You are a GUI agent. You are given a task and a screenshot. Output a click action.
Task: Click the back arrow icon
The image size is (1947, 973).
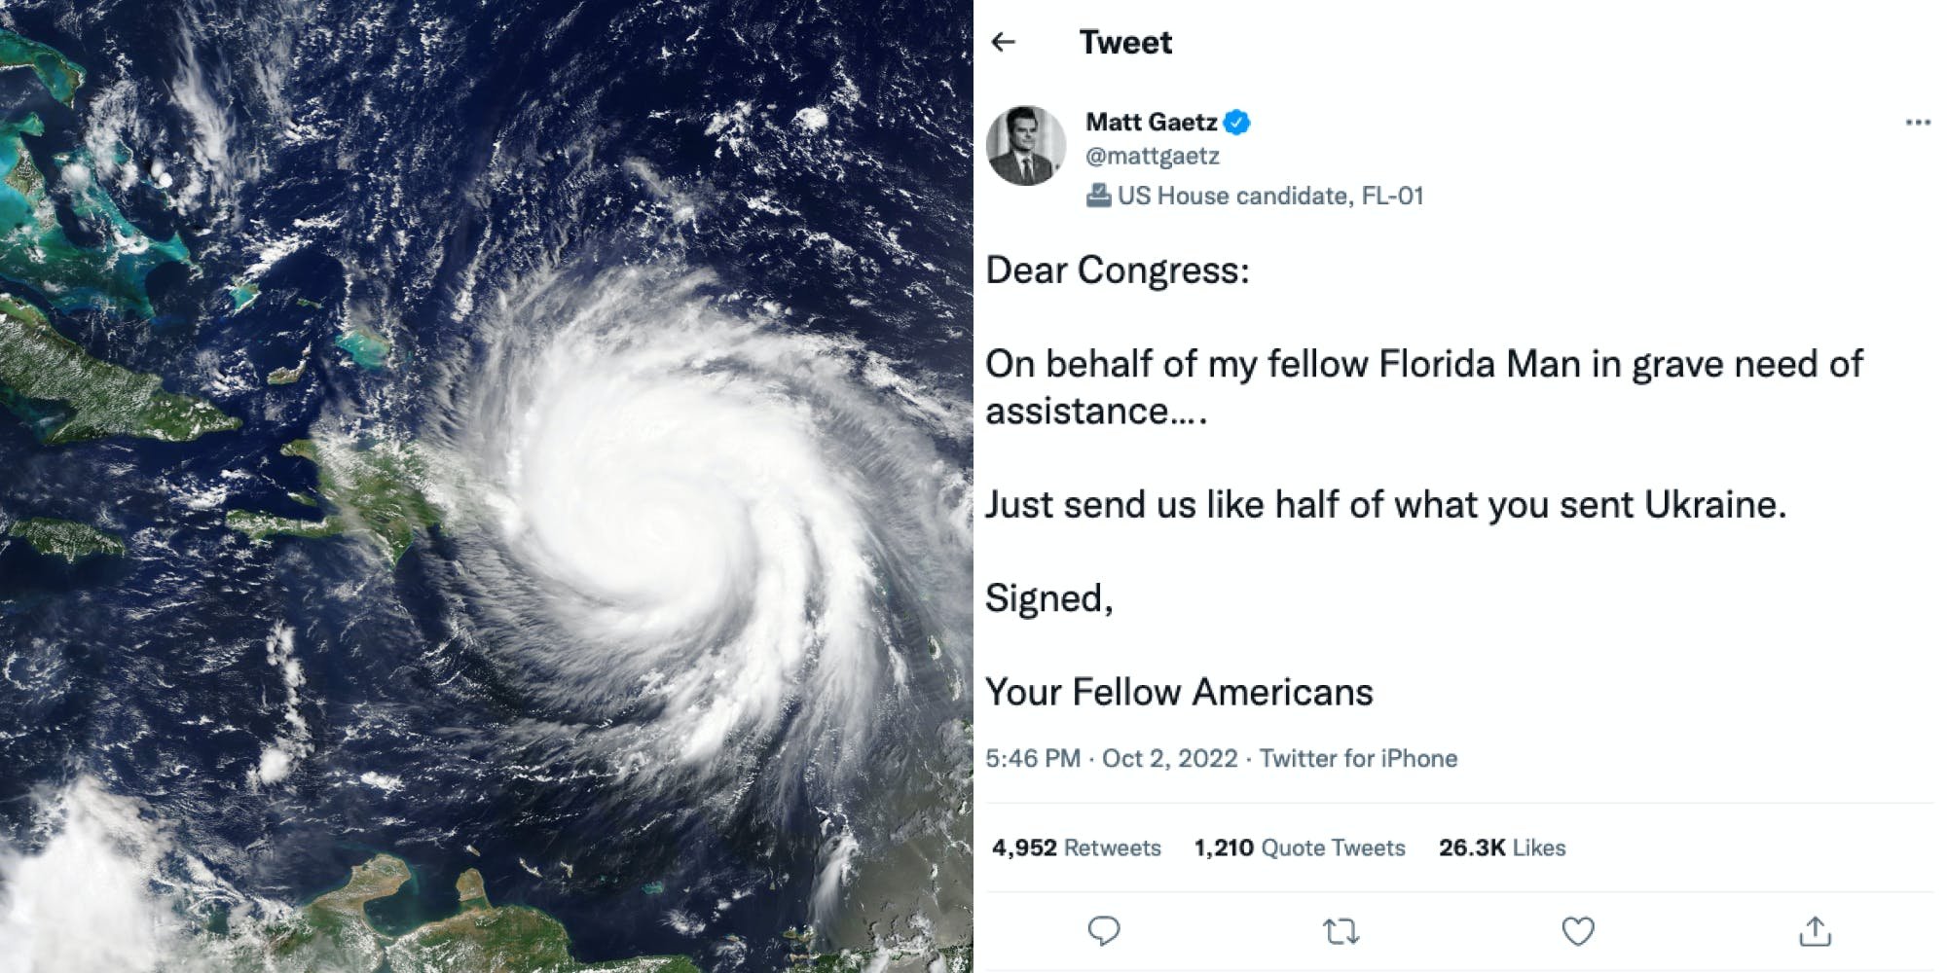[x=1003, y=42]
